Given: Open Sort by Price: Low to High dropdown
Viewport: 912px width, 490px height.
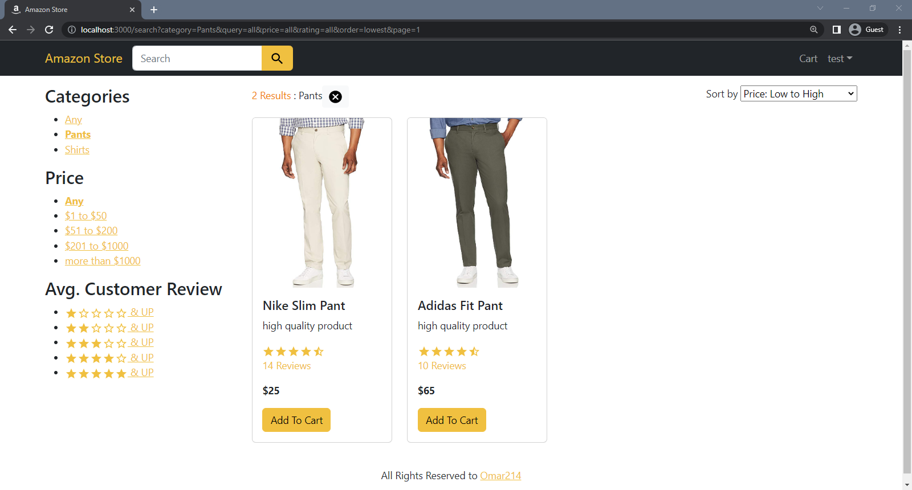Looking at the screenshot, I should 799,94.
